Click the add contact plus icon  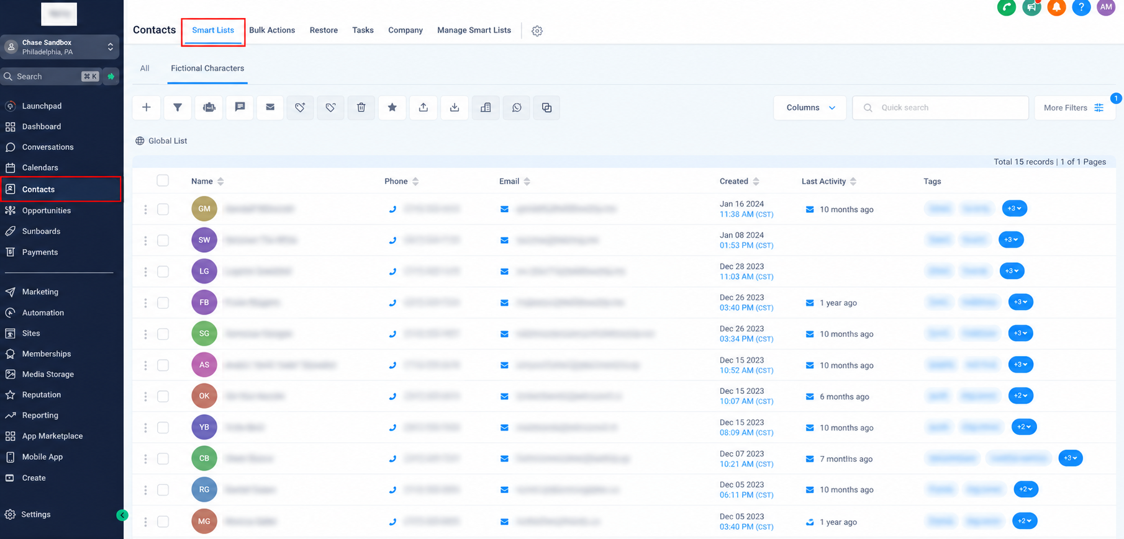coord(147,107)
